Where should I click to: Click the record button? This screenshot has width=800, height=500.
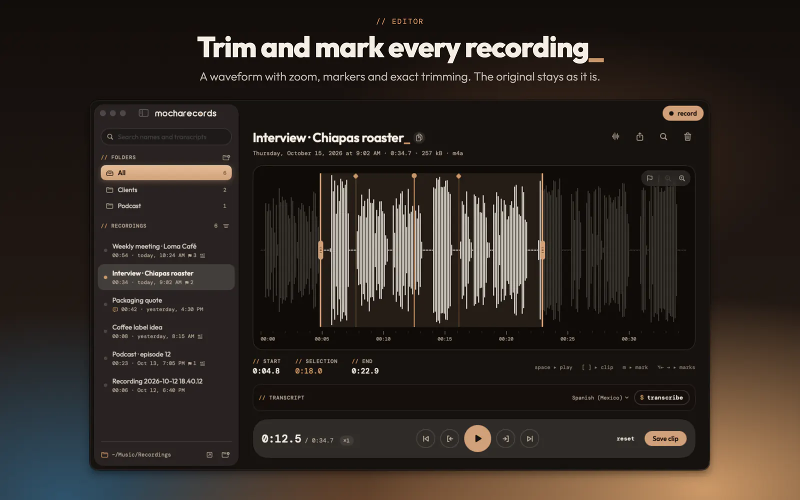pyautogui.click(x=683, y=113)
